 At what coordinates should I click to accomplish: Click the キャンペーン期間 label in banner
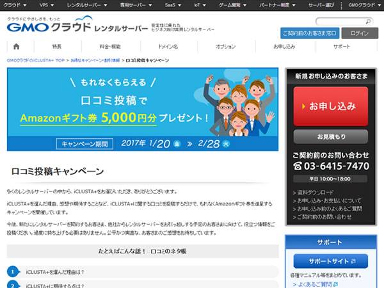click(x=84, y=144)
